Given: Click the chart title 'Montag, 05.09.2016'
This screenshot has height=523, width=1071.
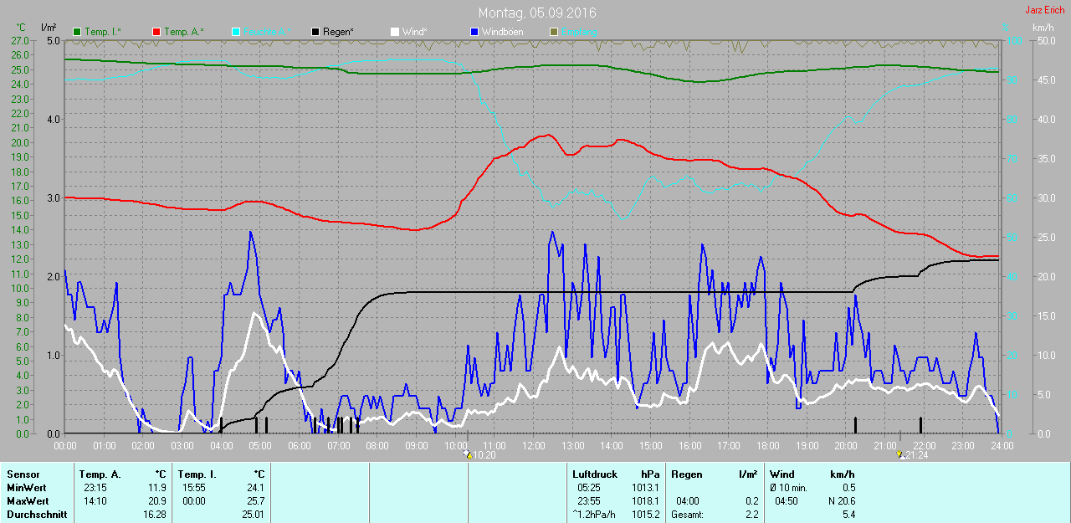Looking at the screenshot, I should pyautogui.click(x=537, y=13).
